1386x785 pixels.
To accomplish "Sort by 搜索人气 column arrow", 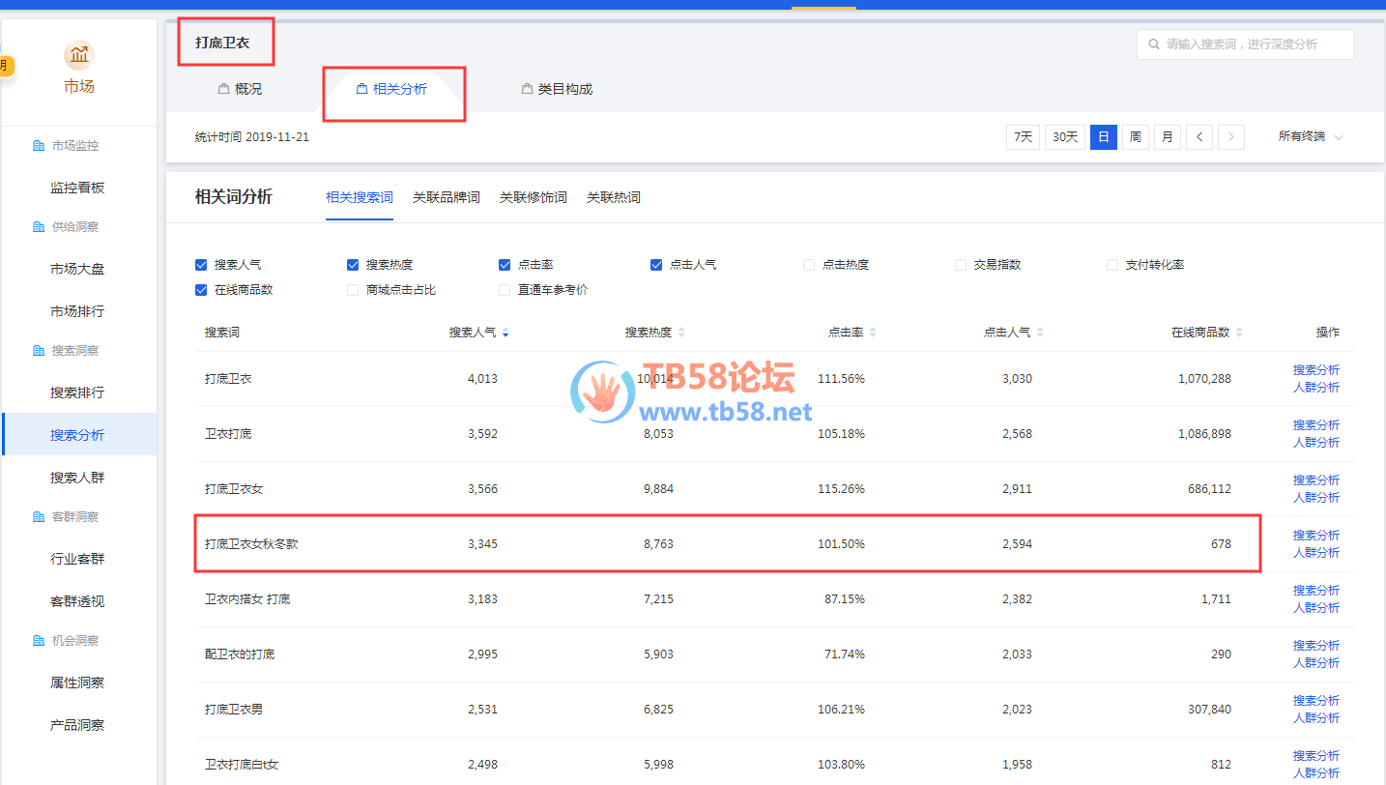I will point(505,333).
